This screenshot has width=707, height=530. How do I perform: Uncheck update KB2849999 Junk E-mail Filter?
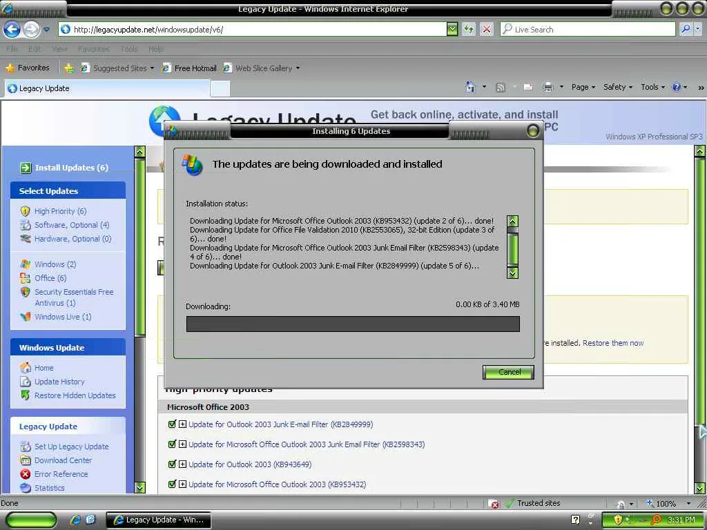(172, 424)
